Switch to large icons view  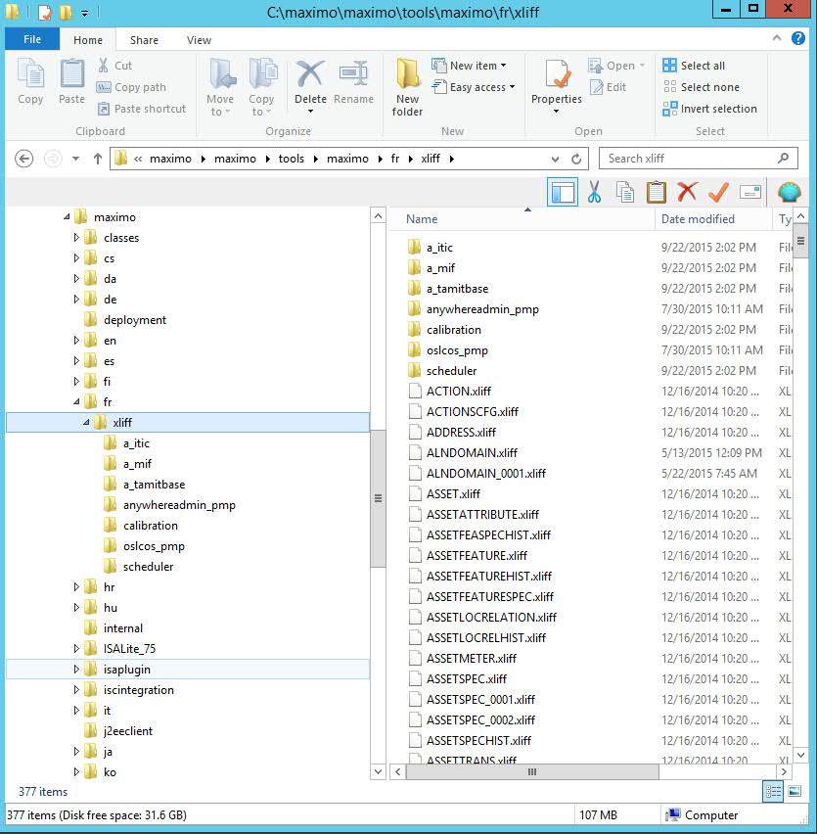[x=794, y=792]
